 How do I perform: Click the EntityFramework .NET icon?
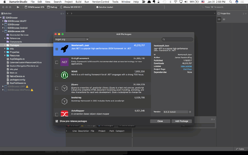(x=64, y=62)
